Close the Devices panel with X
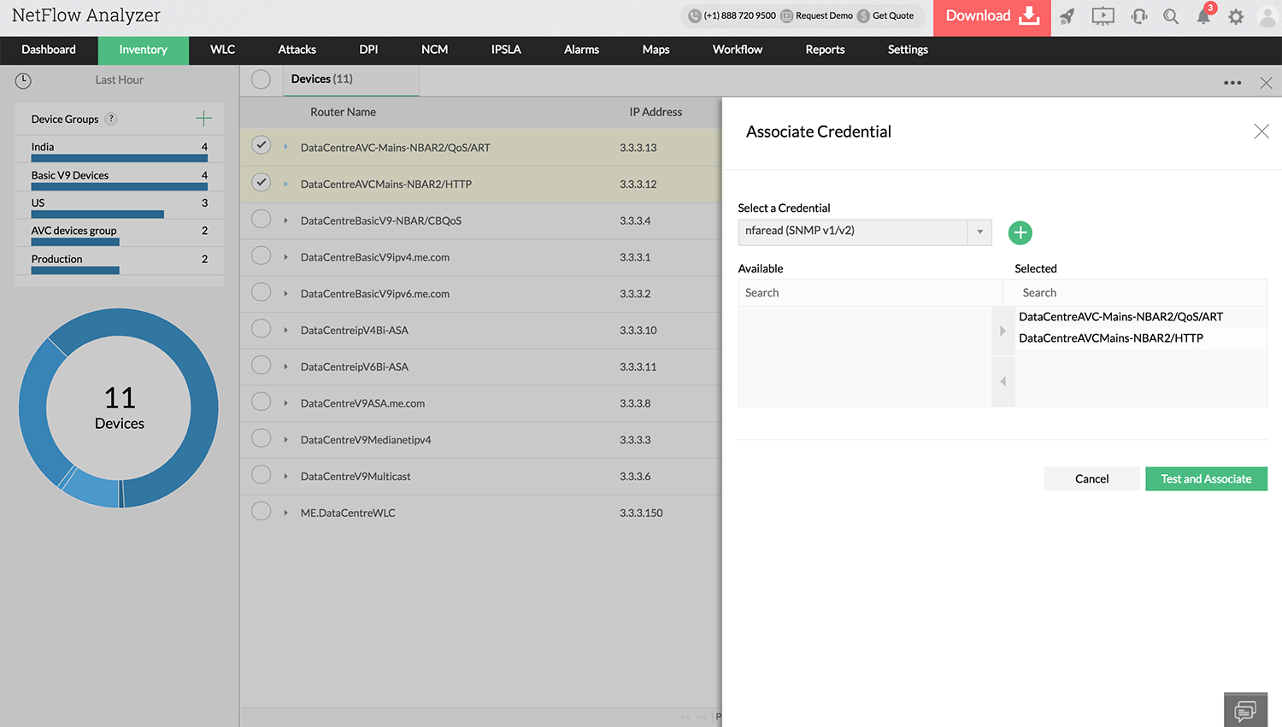 [x=1266, y=83]
